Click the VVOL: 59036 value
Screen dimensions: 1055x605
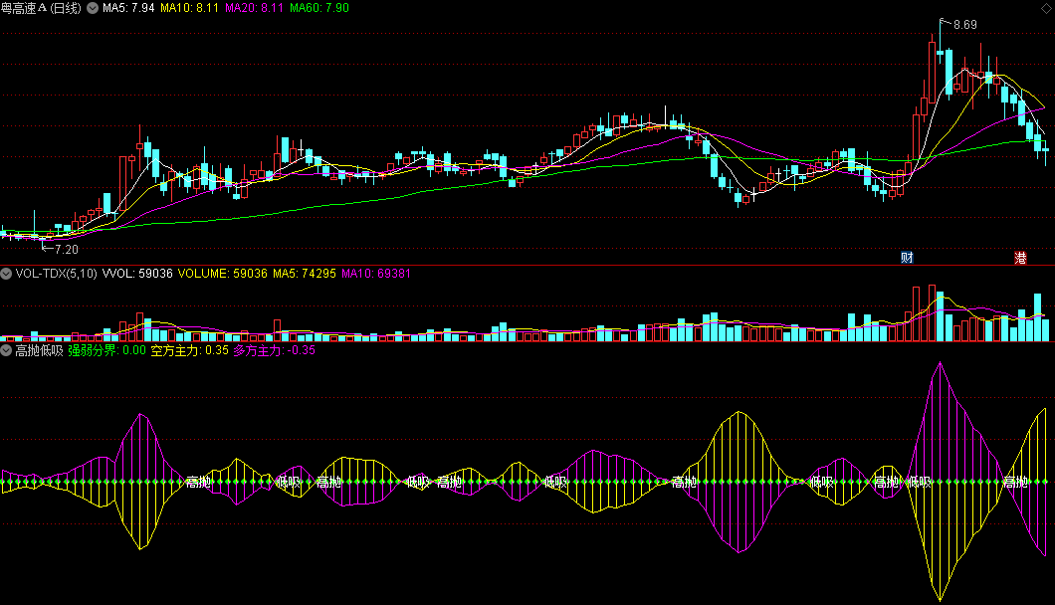click(137, 274)
